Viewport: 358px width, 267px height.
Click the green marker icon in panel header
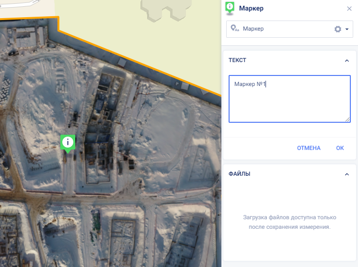click(230, 7)
